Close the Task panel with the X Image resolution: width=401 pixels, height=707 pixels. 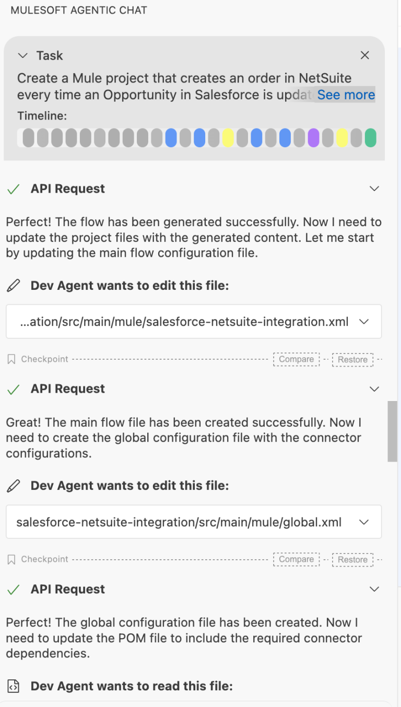(364, 55)
